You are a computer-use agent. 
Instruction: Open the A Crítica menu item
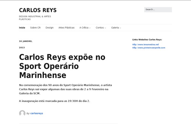(x=84, y=28)
